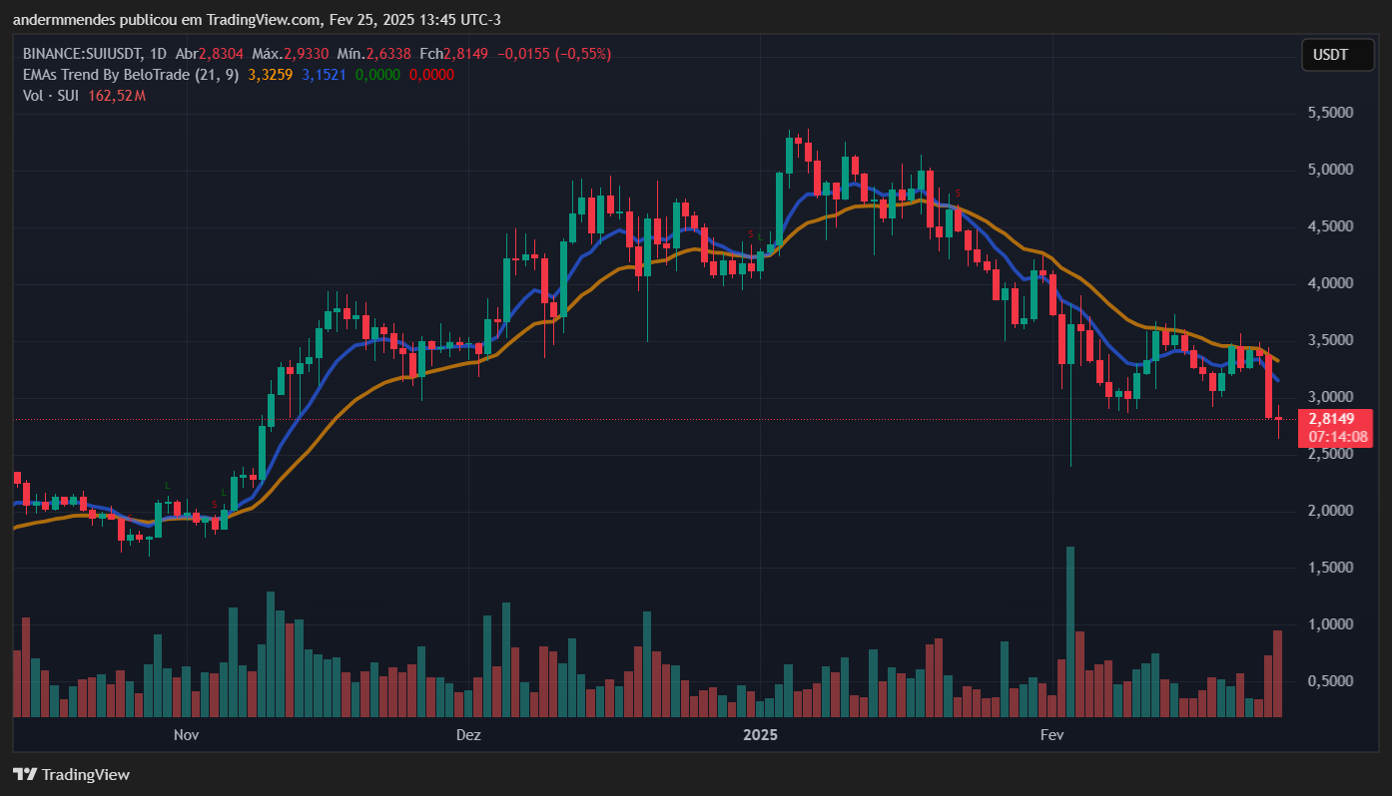Viewport: 1392px width, 796px height.
Task: Click the Nov label on time axis
Action: (x=185, y=735)
